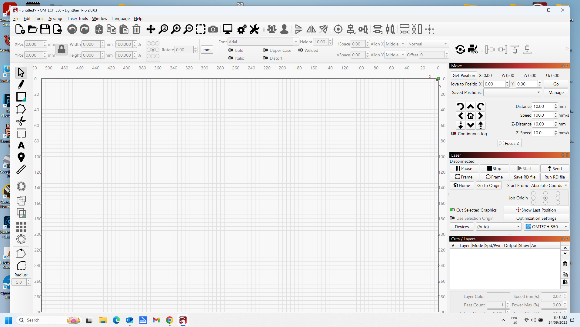580x327 pixels.
Task: Open the Laser Tools menu
Action: (x=78, y=18)
